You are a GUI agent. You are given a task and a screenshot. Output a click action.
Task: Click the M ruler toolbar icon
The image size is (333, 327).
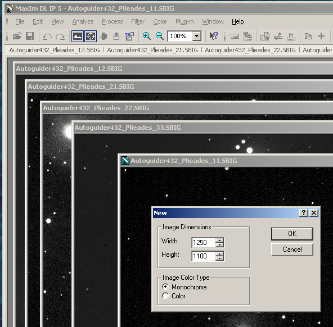click(x=291, y=37)
